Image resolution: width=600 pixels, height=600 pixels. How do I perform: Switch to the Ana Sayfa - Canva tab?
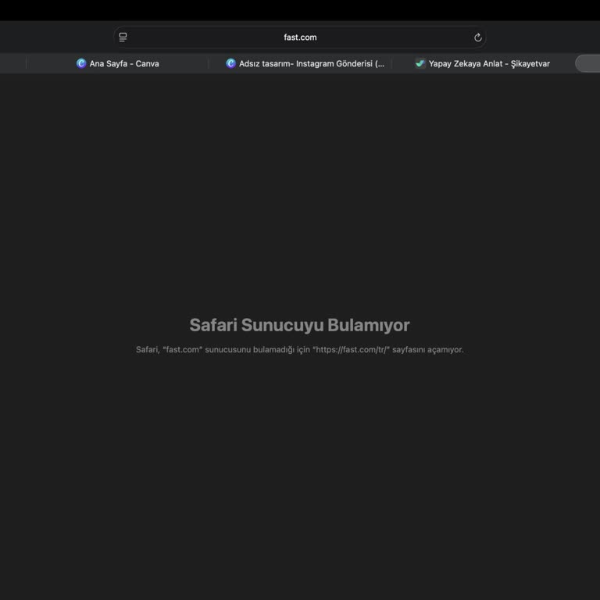(x=117, y=63)
